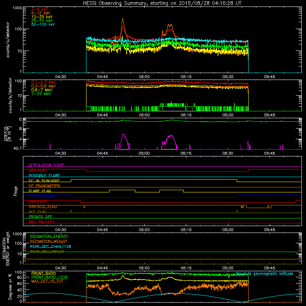Click the B class tick label on GOES panel

click(x=21, y=129)
